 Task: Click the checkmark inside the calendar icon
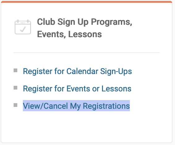[x=23, y=29]
